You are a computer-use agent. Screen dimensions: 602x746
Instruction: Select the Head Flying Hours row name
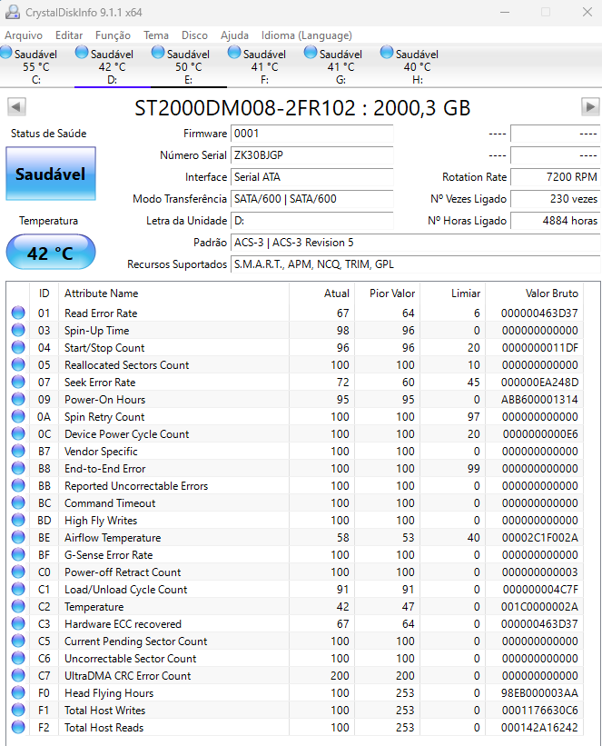109,693
